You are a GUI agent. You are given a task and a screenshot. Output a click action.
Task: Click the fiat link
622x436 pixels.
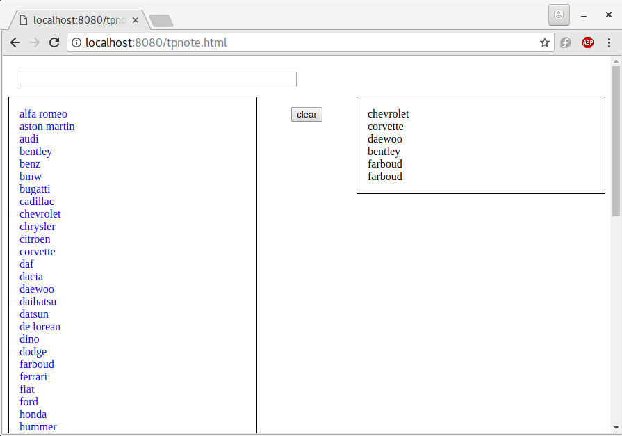click(27, 389)
